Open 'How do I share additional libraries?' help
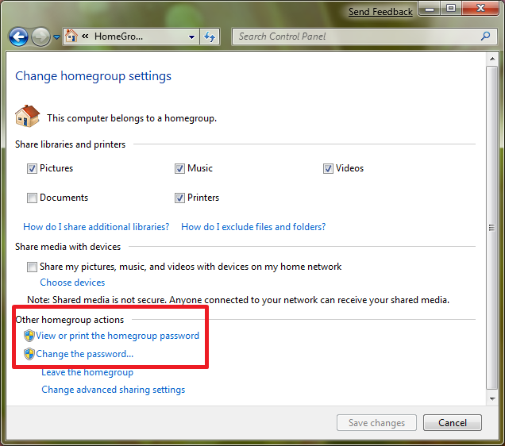 point(96,227)
